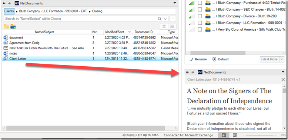This screenshot has width=288, height=140.
Task: Click folder icon for Divorce suggestion
Action: pos(208,16)
